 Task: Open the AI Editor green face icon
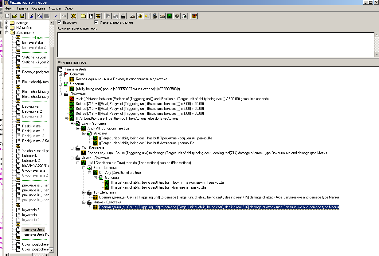point(169,16)
